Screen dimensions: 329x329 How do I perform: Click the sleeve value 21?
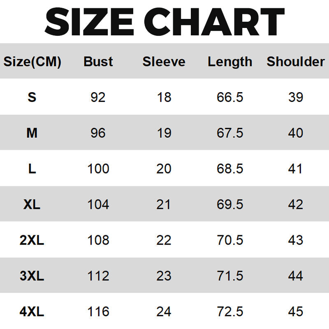coord(164,204)
